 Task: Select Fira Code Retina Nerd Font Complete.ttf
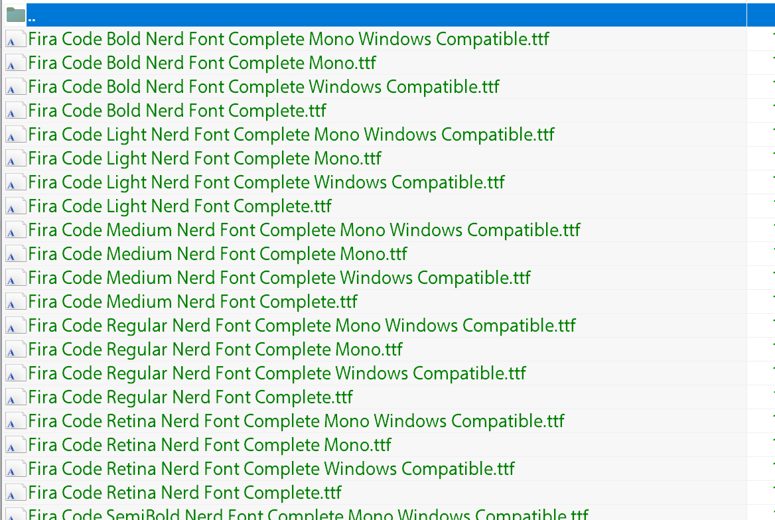click(x=185, y=493)
